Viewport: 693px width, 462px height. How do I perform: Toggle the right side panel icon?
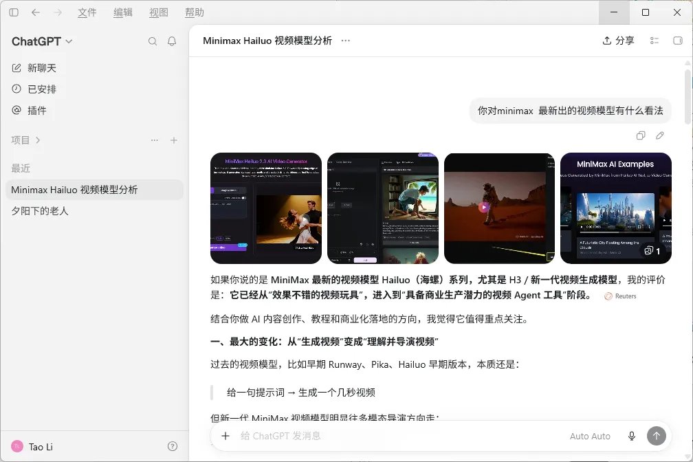coord(678,41)
